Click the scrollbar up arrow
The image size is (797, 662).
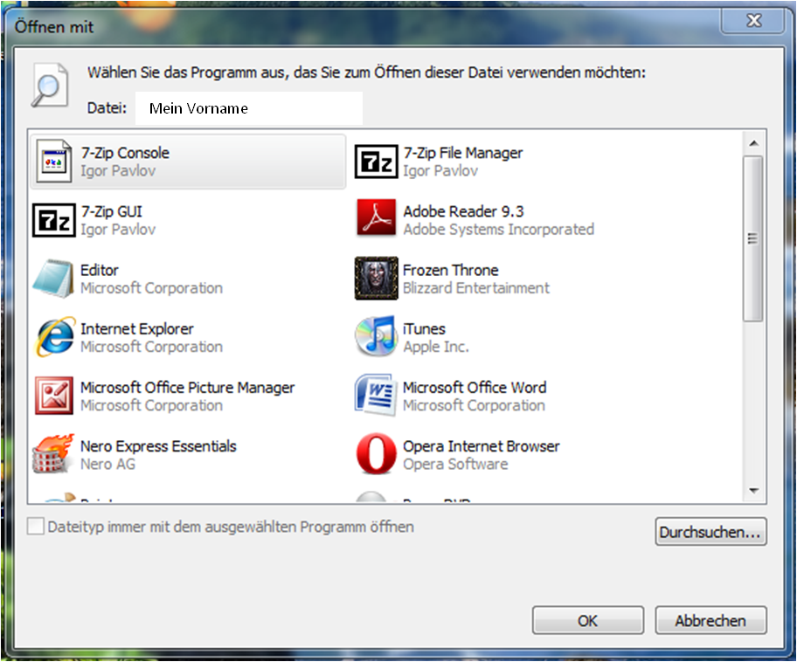click(x=754, y=144)
